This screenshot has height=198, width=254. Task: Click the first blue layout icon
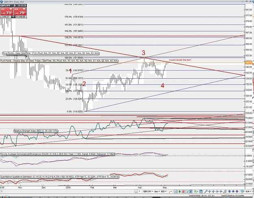229,191
